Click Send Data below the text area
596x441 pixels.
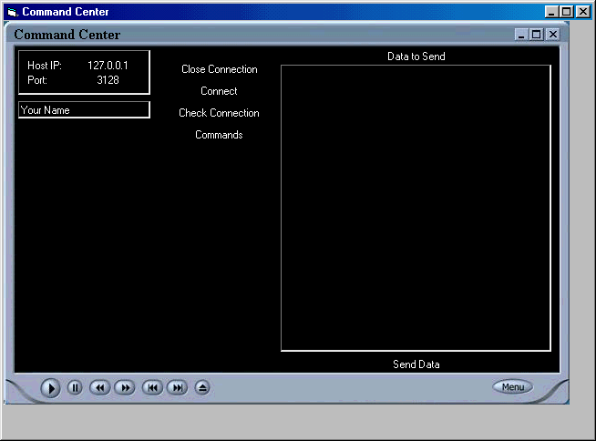pyautogui.click(x=416, y=364)
